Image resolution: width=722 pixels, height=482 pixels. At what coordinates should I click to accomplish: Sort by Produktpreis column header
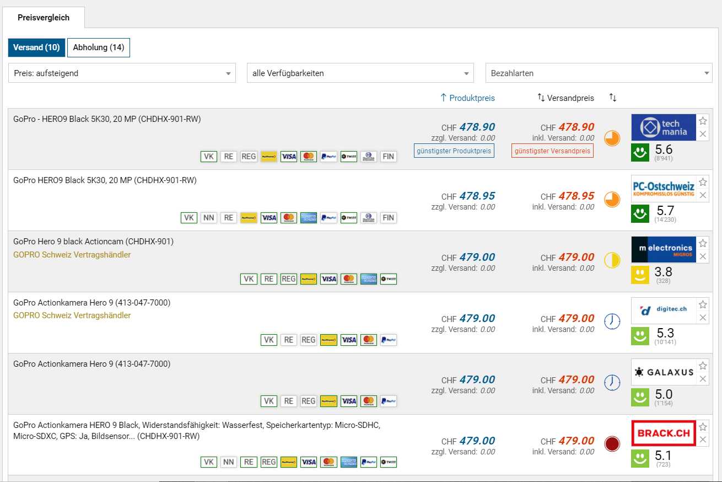click(x=467, y=98)
